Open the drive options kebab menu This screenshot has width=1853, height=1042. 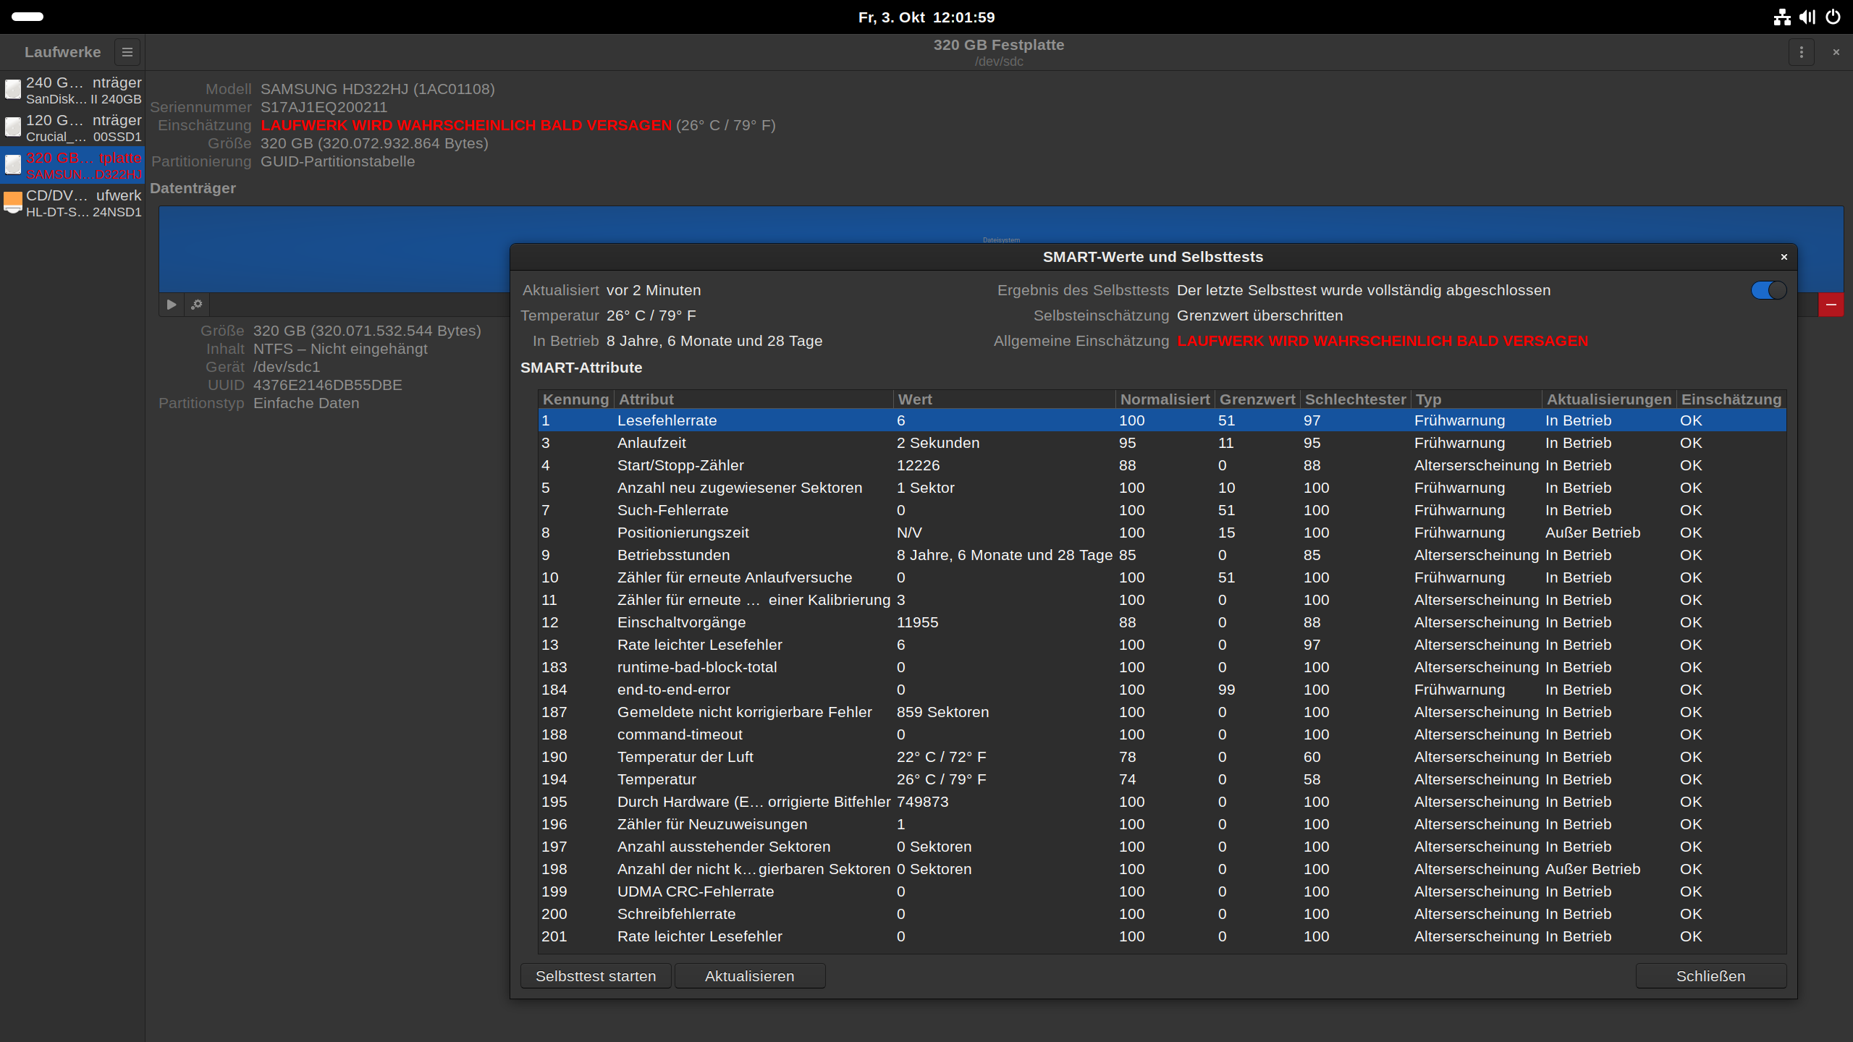point(1801,52)
